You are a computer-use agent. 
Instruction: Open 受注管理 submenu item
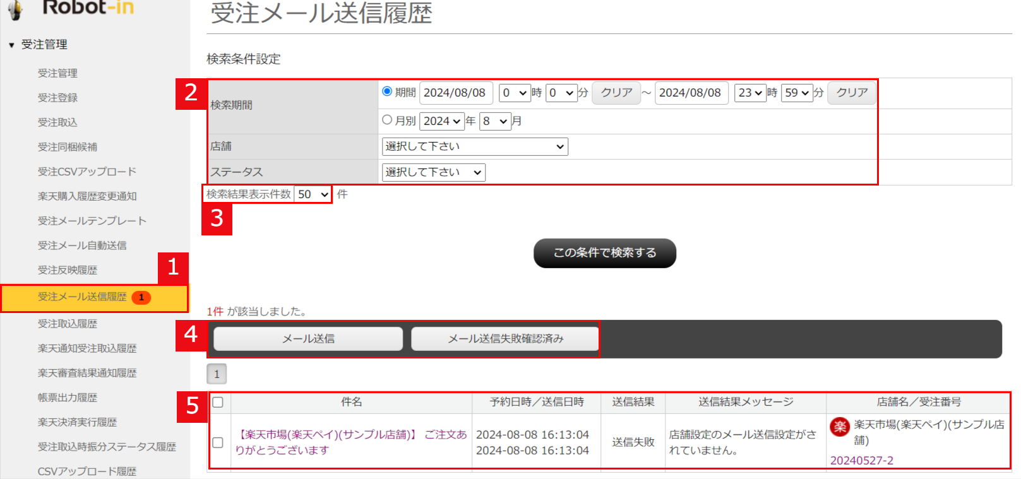57,73
